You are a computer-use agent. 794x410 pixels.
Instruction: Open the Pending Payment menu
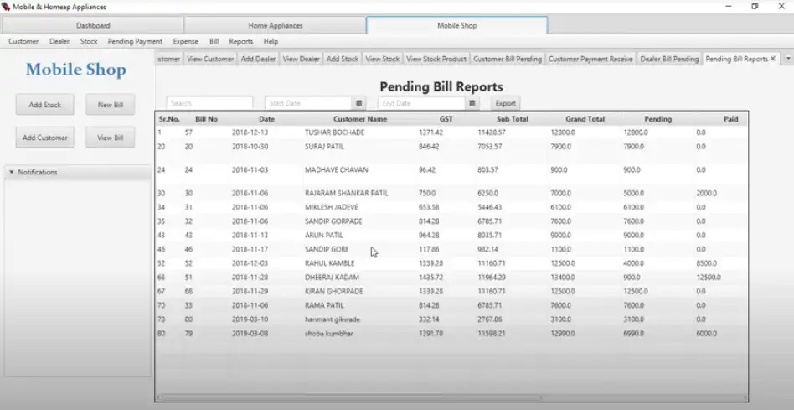[x=135, y=41]
